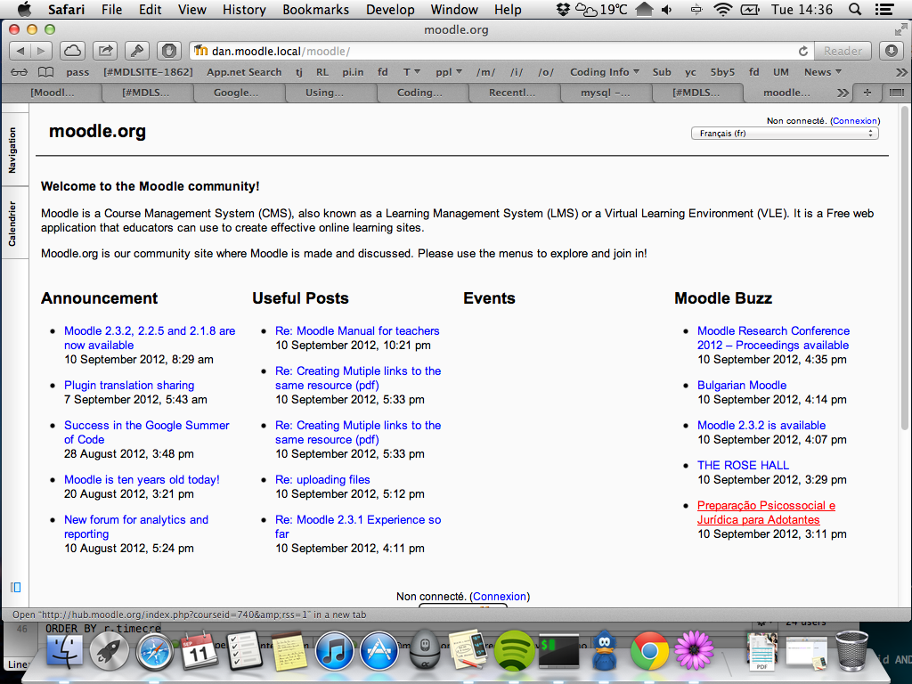Viewport: 912px width, 684px height.
Task: Open the Develop menu
Action: coord(390,9)
